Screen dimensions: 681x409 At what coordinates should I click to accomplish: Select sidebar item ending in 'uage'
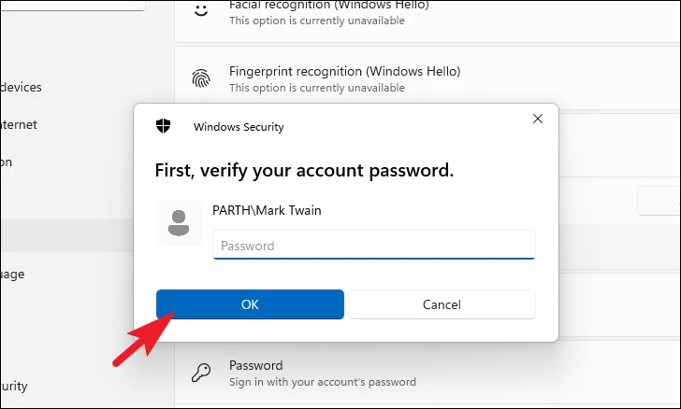12,275
